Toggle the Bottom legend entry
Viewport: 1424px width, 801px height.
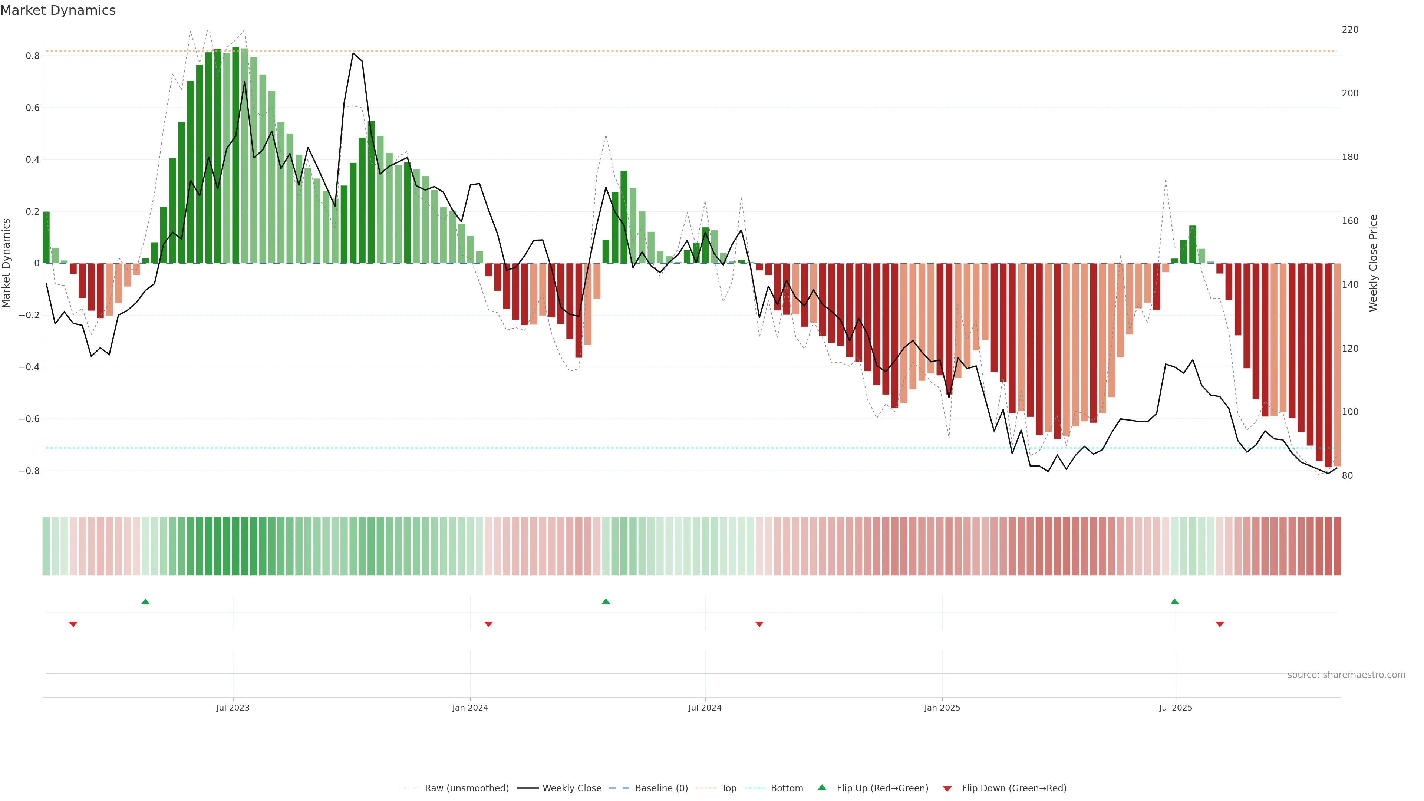[787, 788]
